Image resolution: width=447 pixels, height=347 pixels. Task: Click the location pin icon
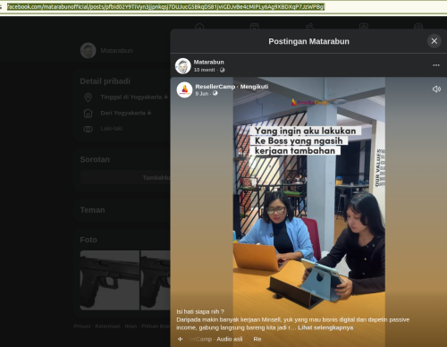88,97
